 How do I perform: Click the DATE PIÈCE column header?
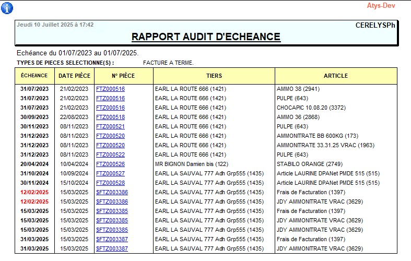pyautogui.click(x=74, y=76)
